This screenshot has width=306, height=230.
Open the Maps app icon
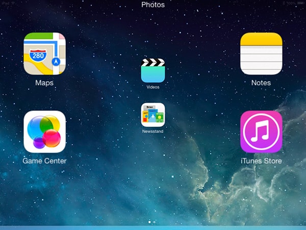44,54
